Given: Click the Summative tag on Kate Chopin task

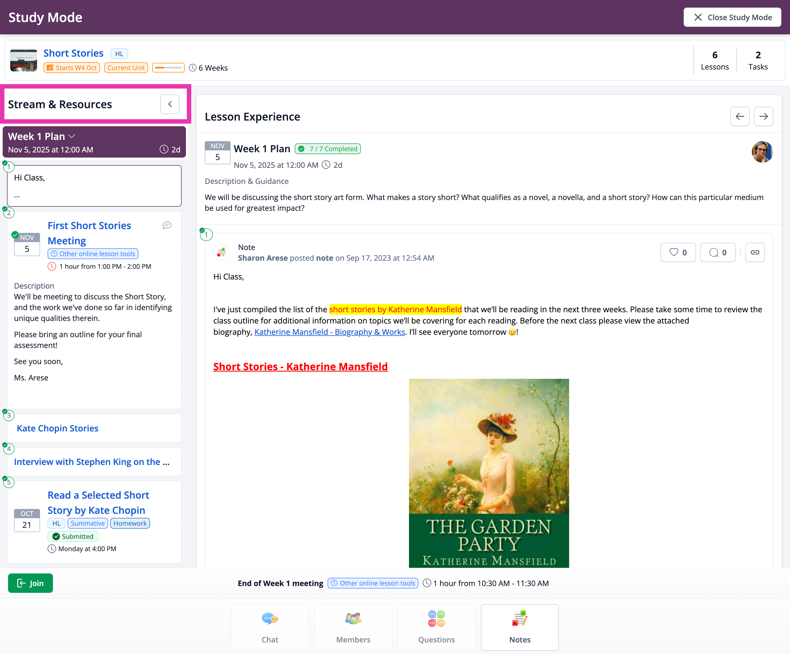Looking at the screenshot, I should click(88, 523).
